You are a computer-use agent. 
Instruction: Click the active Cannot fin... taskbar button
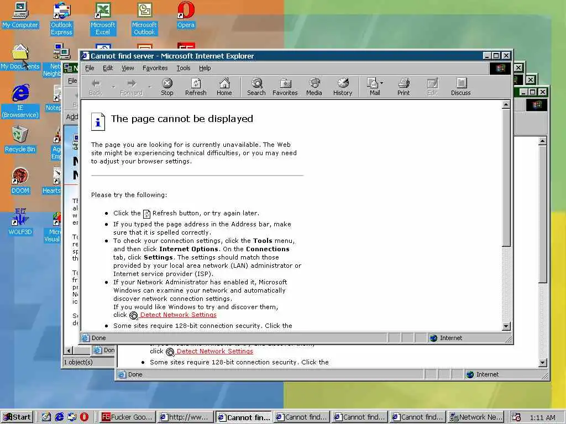(x=244, y=417)
